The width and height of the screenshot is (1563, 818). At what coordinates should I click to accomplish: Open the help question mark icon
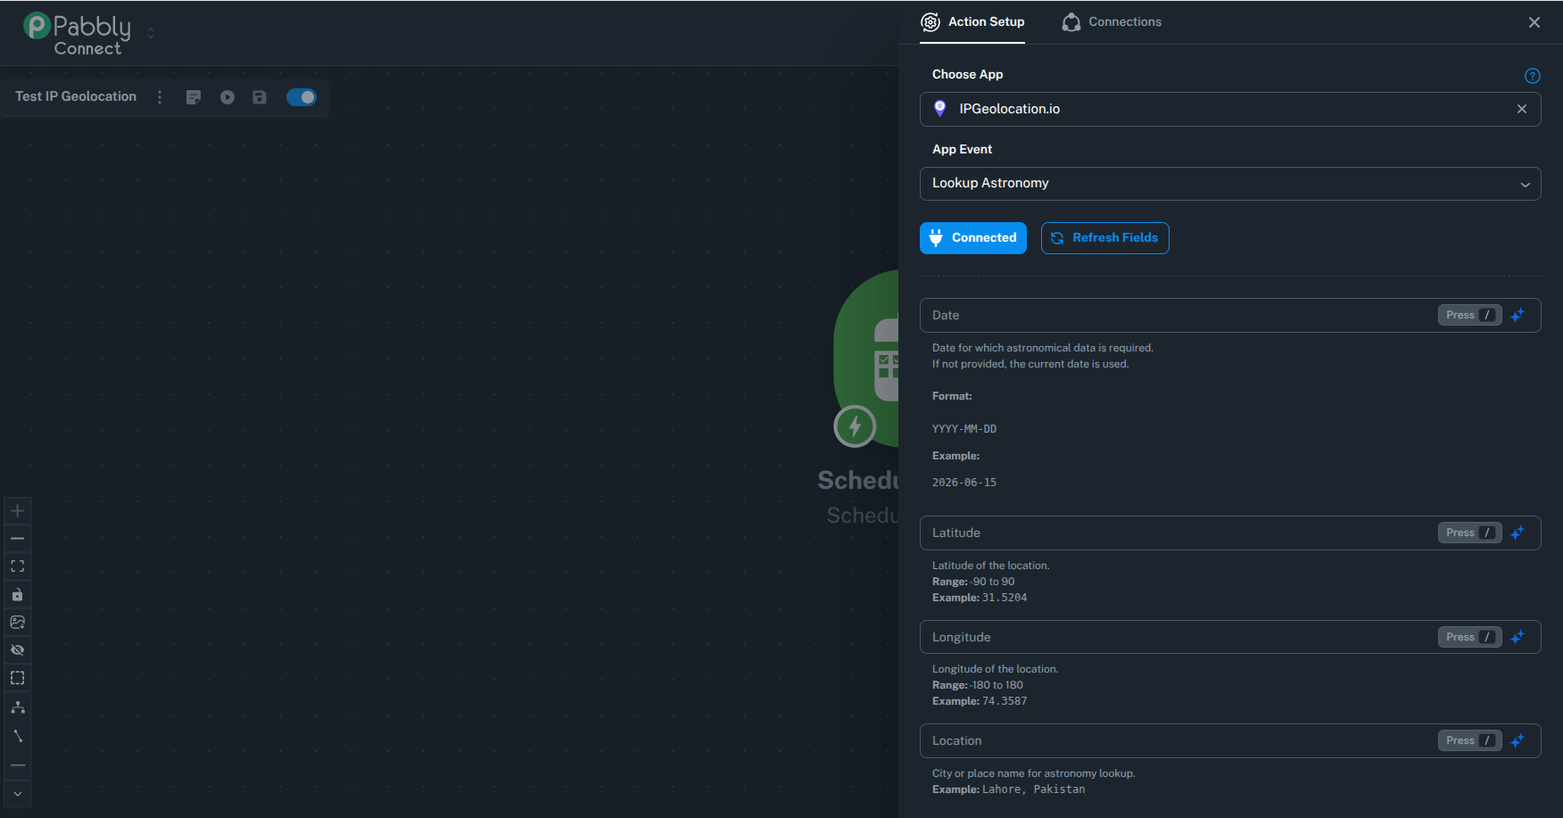point(1533,76)
